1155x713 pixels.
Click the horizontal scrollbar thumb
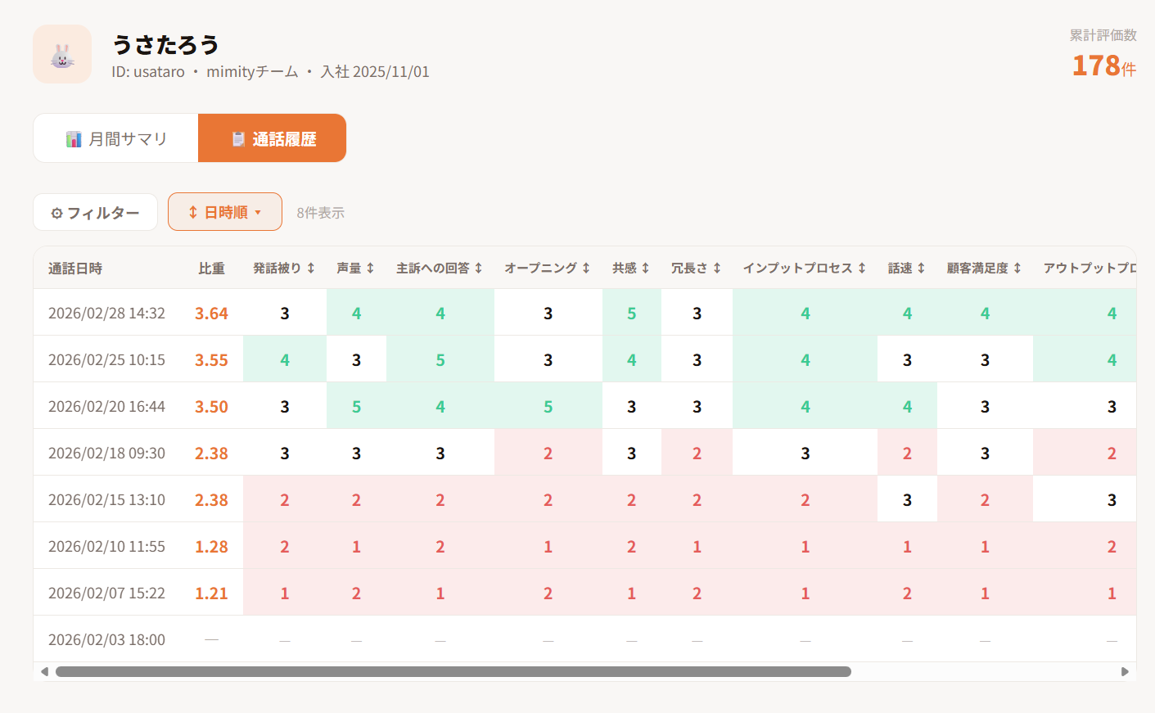coord(453,672)
